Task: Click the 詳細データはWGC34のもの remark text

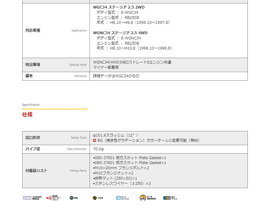Action: pyautogui.click(x=116, y=76)
